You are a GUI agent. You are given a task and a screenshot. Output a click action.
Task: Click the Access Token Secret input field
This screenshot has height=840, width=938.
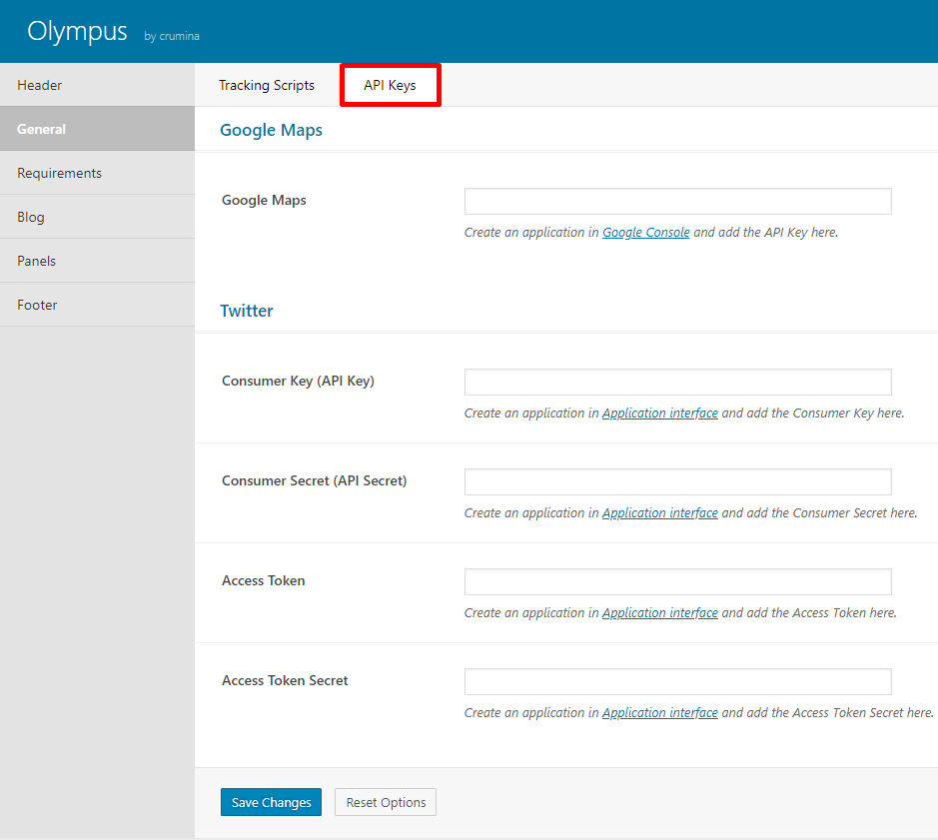pyautogui.click(x=677, y=681)
